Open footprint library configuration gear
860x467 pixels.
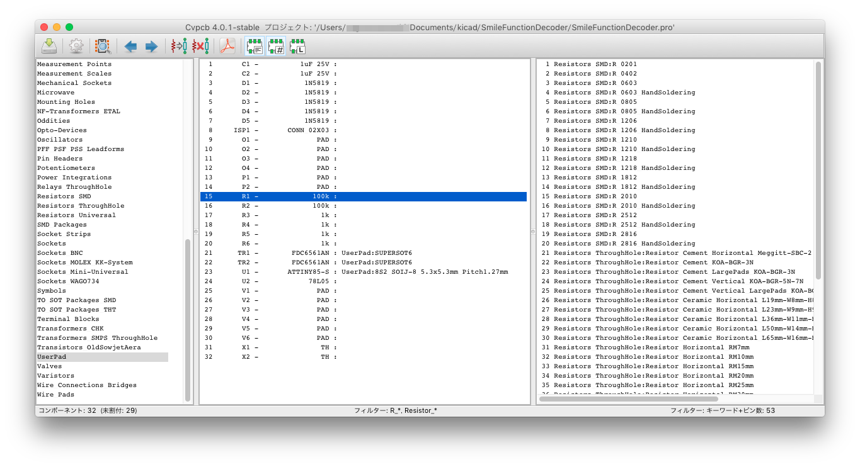click(x=76, y=46)
